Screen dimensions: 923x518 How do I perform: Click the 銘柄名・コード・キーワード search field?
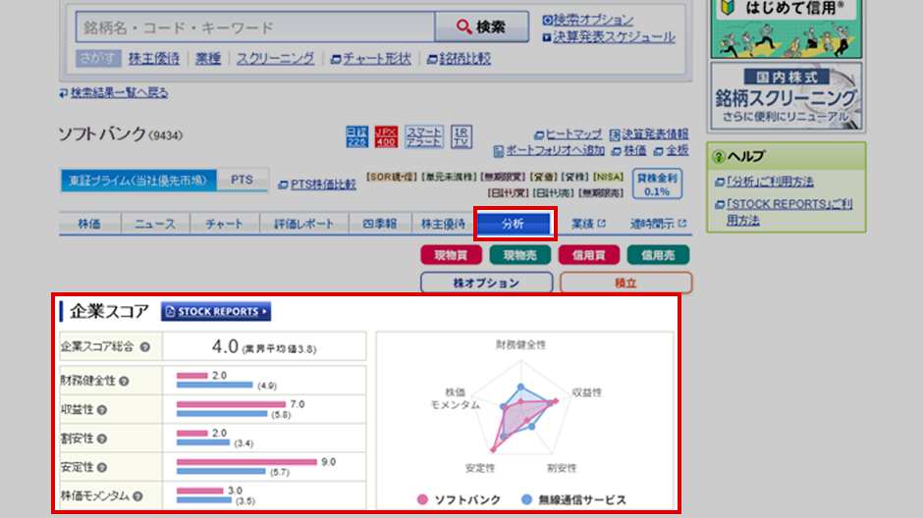click(x=255, y=27)
